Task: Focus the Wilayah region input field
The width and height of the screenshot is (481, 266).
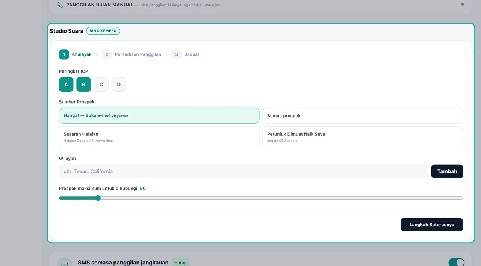Action: point(244,171)
